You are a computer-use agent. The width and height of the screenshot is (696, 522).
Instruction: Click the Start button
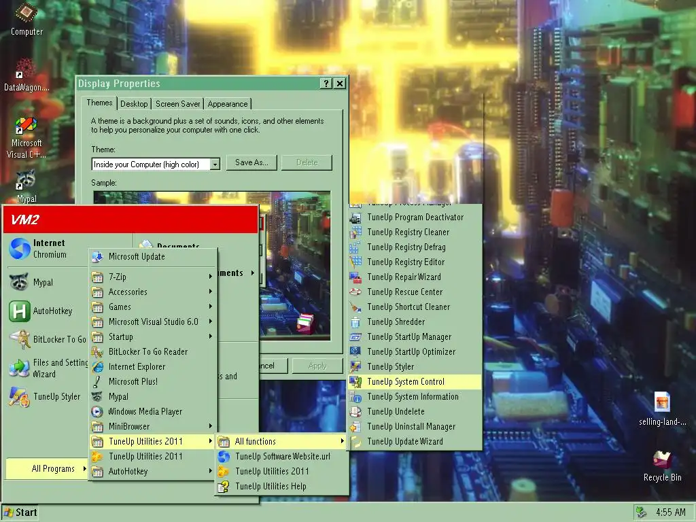click(20, 512)
